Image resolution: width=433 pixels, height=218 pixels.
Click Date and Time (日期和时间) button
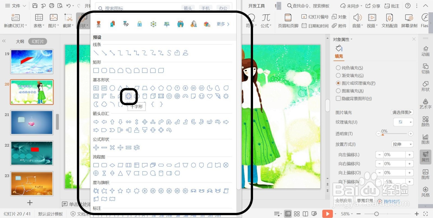pos(315,26)
